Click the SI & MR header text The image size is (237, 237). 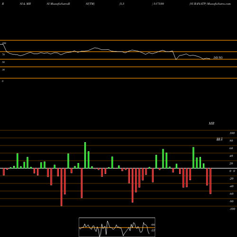pos(25,4)
